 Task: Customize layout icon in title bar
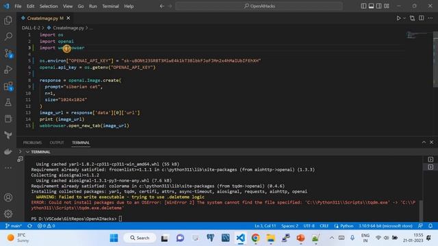point(387,6)
